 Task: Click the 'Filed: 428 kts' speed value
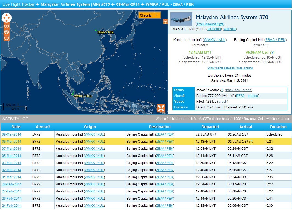[x=206, y=102]
